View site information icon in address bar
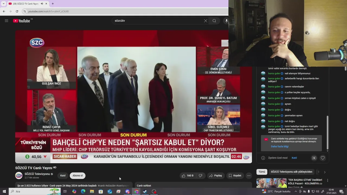Viewport: 347px width, 195px height. click(x=25, y=11)
